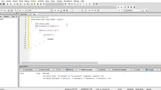
Task: Click the Copy icon
Action: coord(17,4)
